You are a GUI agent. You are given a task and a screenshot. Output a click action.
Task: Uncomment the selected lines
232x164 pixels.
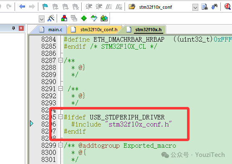[x=119, y=7]
